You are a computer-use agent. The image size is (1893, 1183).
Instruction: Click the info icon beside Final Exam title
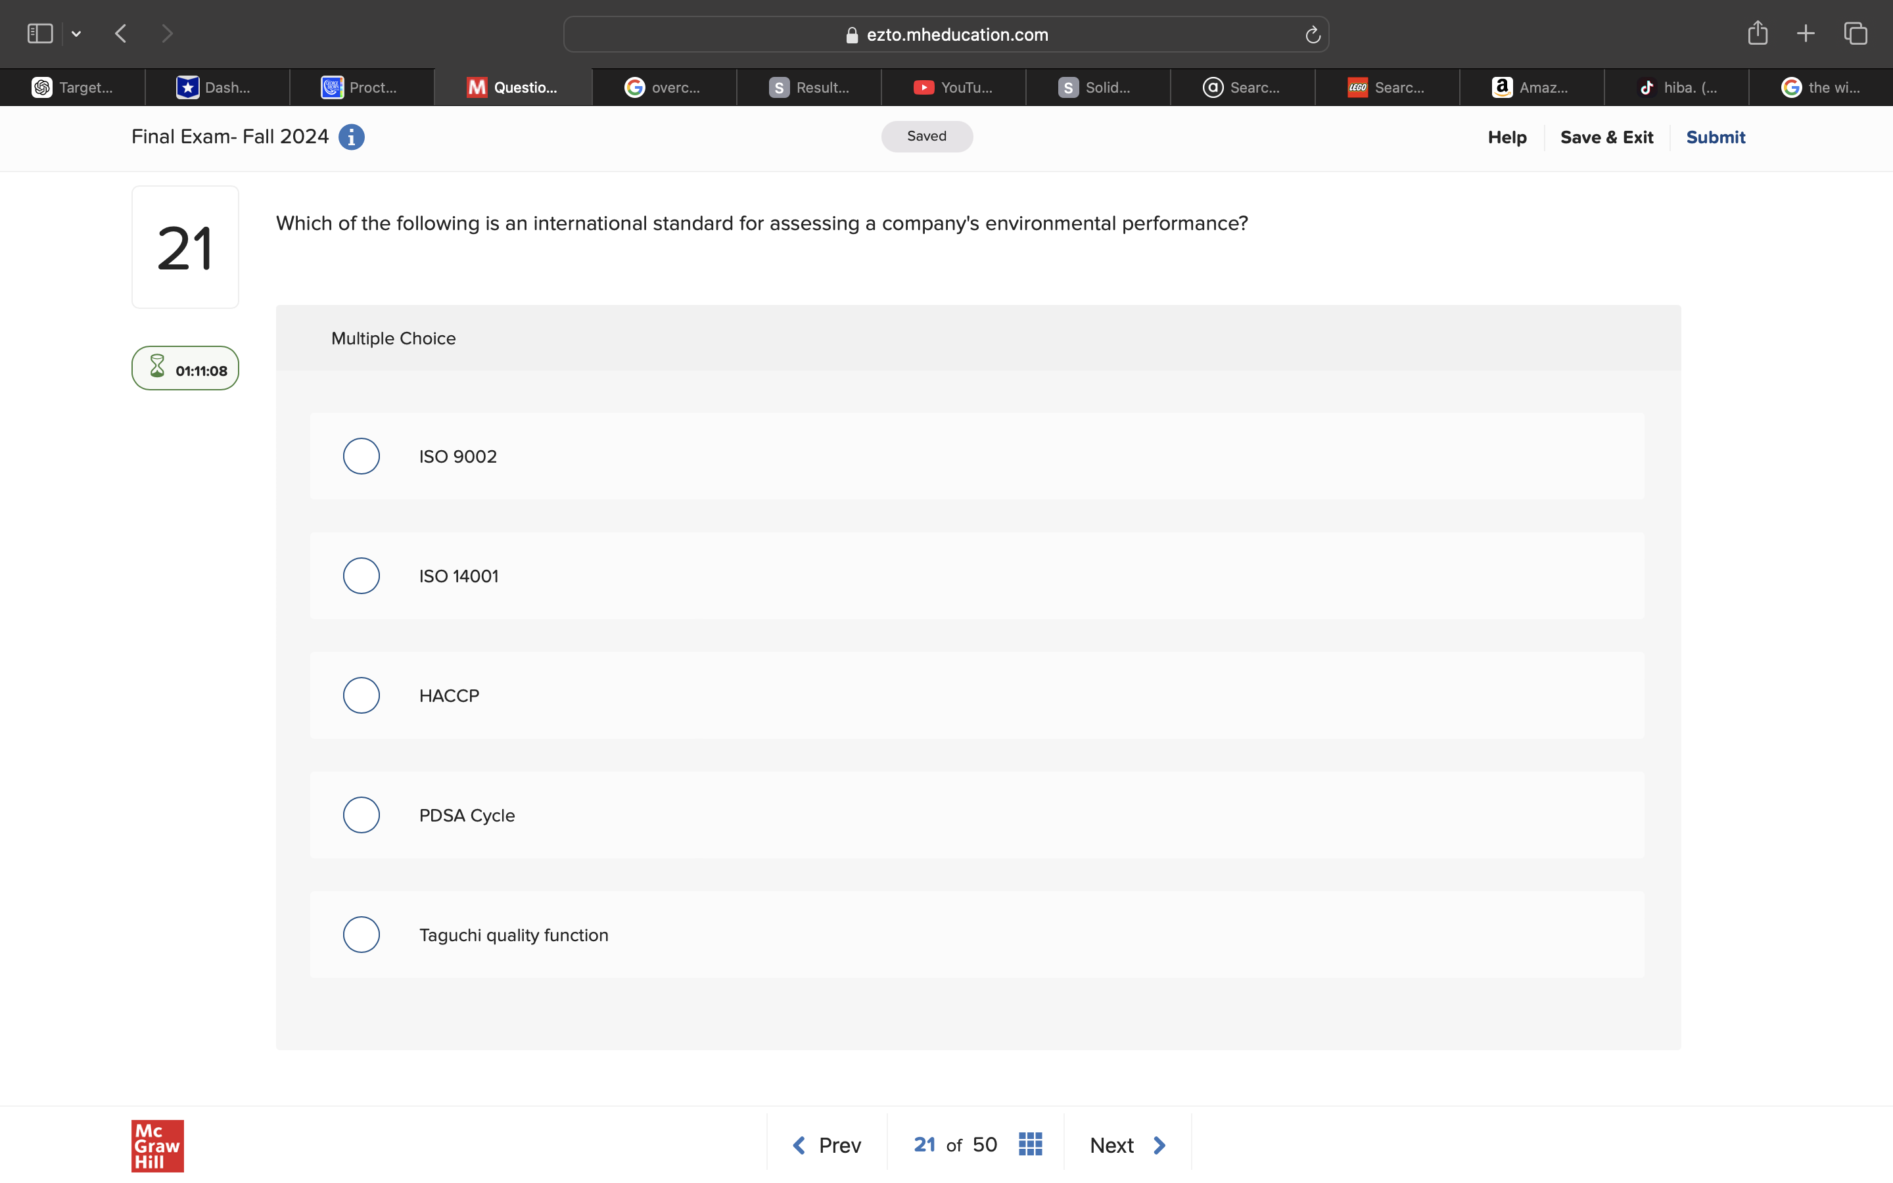(351, 137)
